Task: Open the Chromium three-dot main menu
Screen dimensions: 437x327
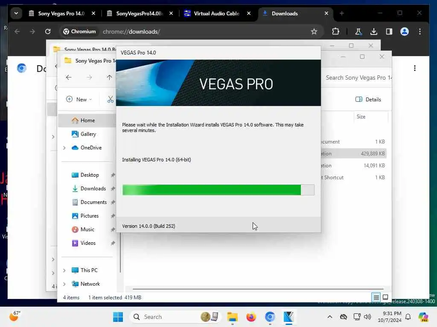Action: coord(420,32)
